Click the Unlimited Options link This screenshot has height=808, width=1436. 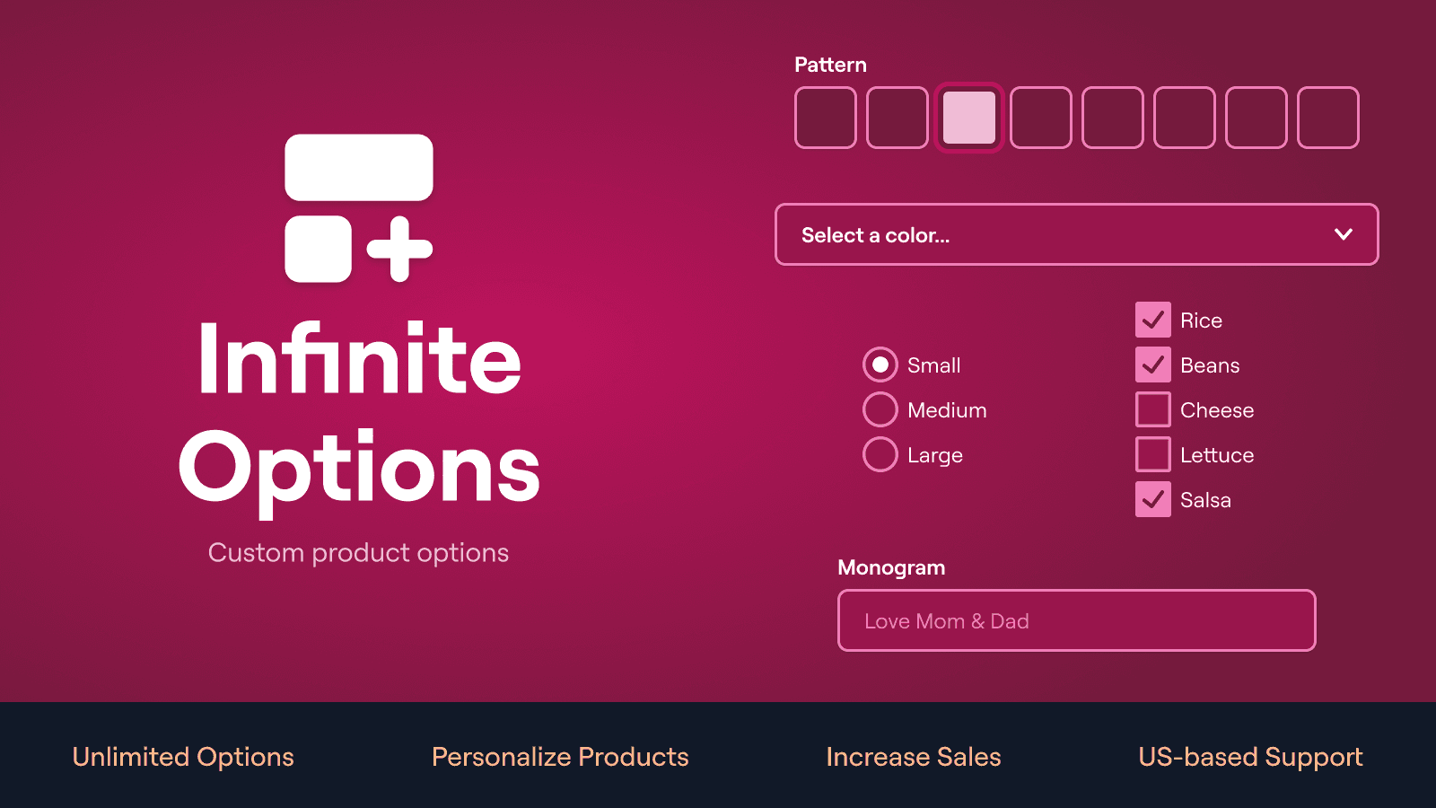[182, 757]
